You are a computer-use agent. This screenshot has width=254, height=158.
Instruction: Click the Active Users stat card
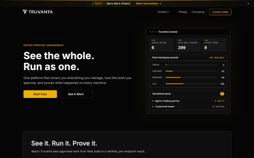coord(215,45)
